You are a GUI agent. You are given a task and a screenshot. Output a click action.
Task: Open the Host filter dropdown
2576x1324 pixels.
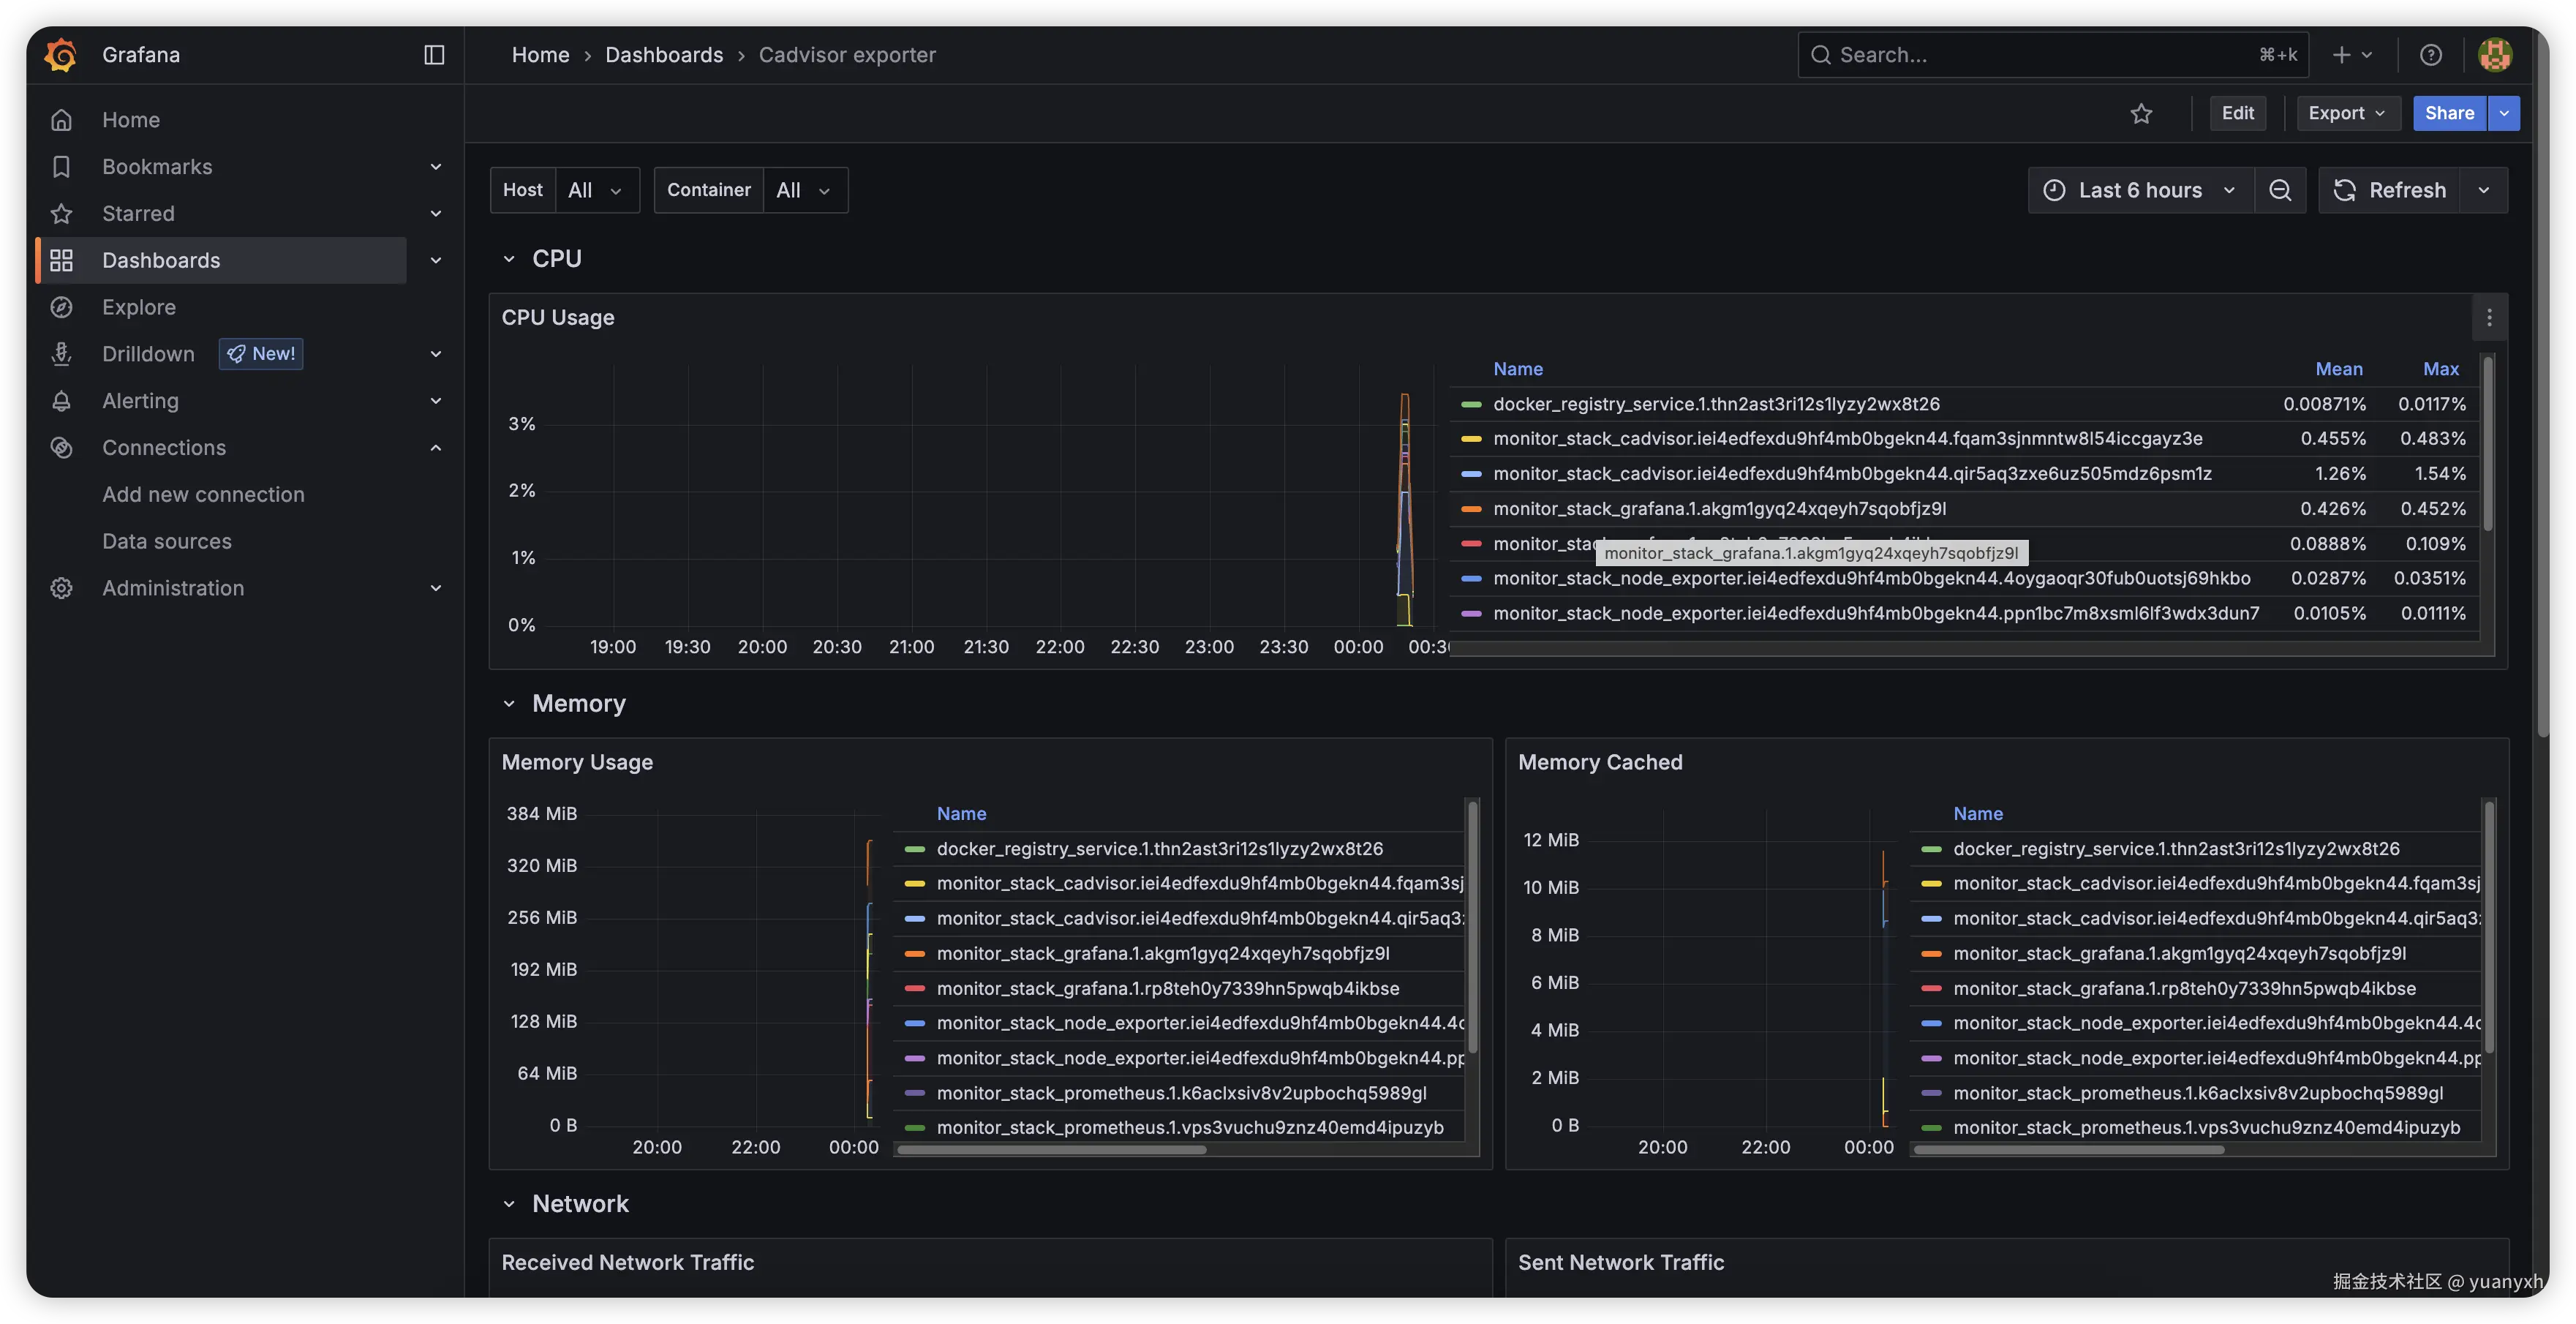coord(596,189)
